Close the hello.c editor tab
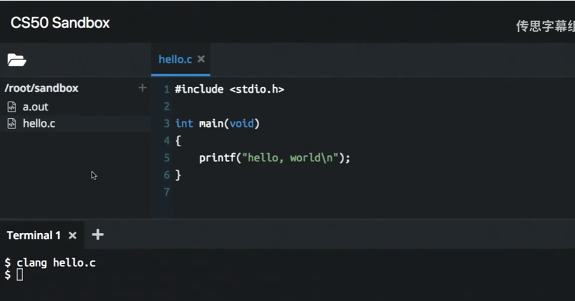Screen dimensions: 575x301 point(201,59)
